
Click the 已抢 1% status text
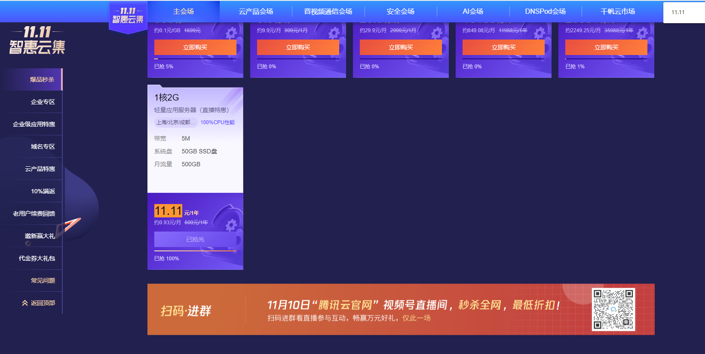click(x=575, y=67)
